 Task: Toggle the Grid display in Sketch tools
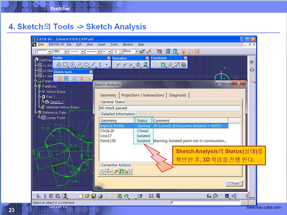(60, 78)
